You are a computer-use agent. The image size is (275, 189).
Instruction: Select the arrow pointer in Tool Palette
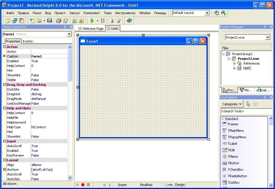[248, 104]
